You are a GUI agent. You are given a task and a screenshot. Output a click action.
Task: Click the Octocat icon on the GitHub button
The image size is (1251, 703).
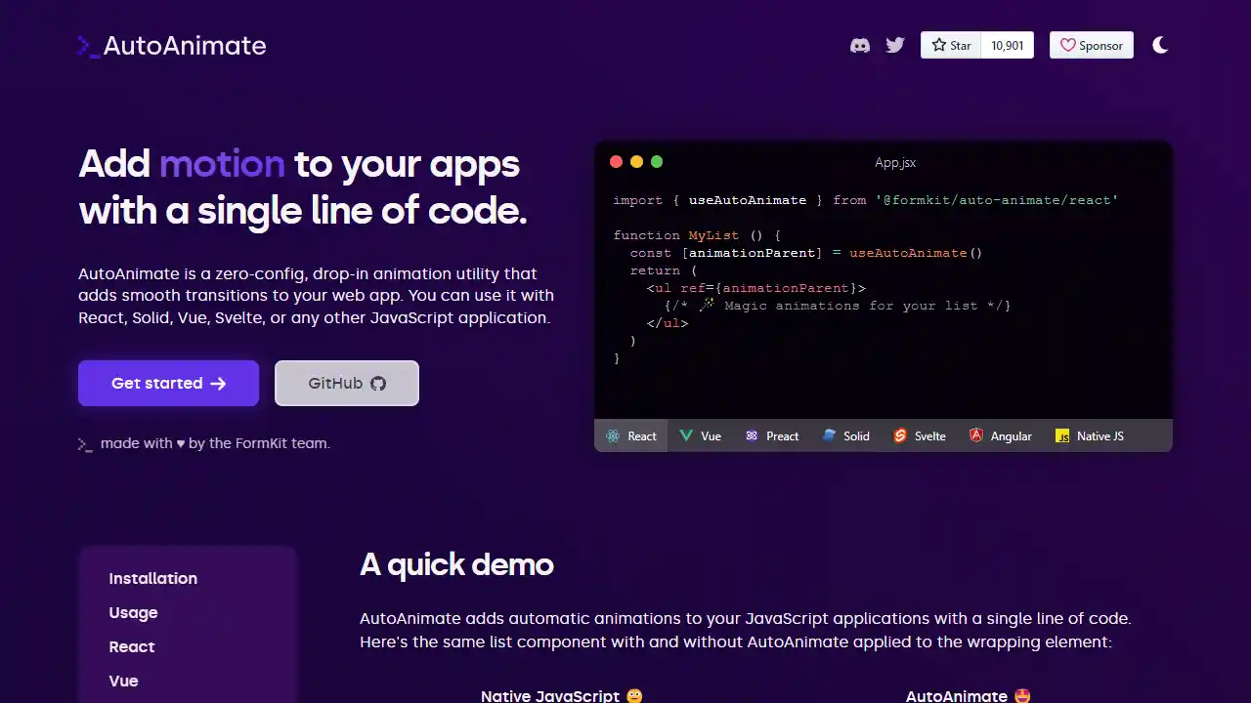(378, 383)
